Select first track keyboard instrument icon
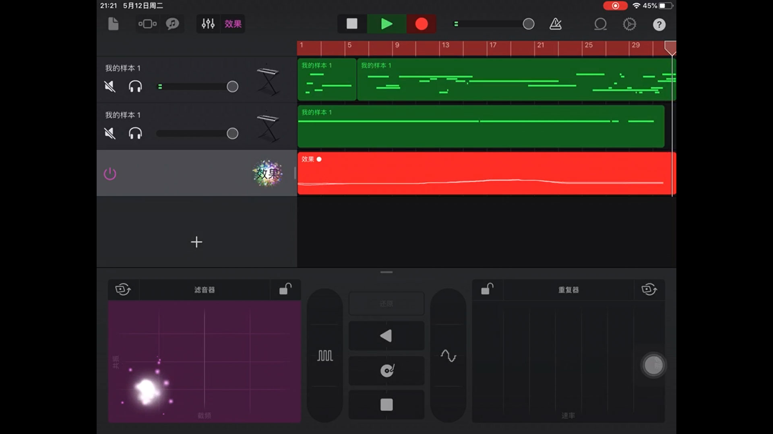 [x=268, y=80]
